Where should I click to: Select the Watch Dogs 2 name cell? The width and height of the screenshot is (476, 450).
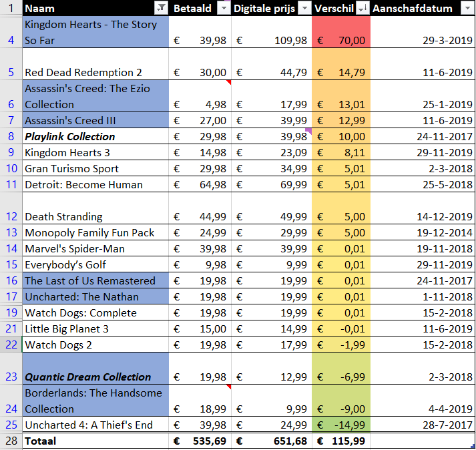pyautogui.click(x=95, y=345)
